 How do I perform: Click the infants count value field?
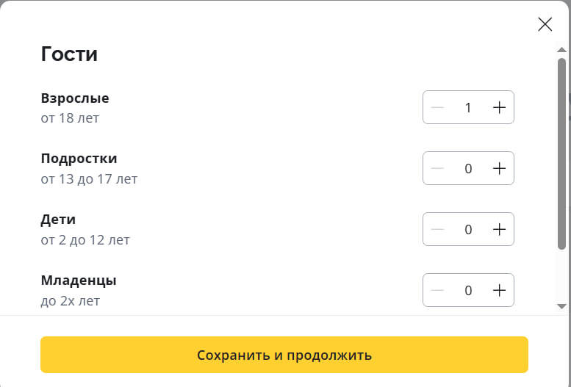tap(468, 290)
